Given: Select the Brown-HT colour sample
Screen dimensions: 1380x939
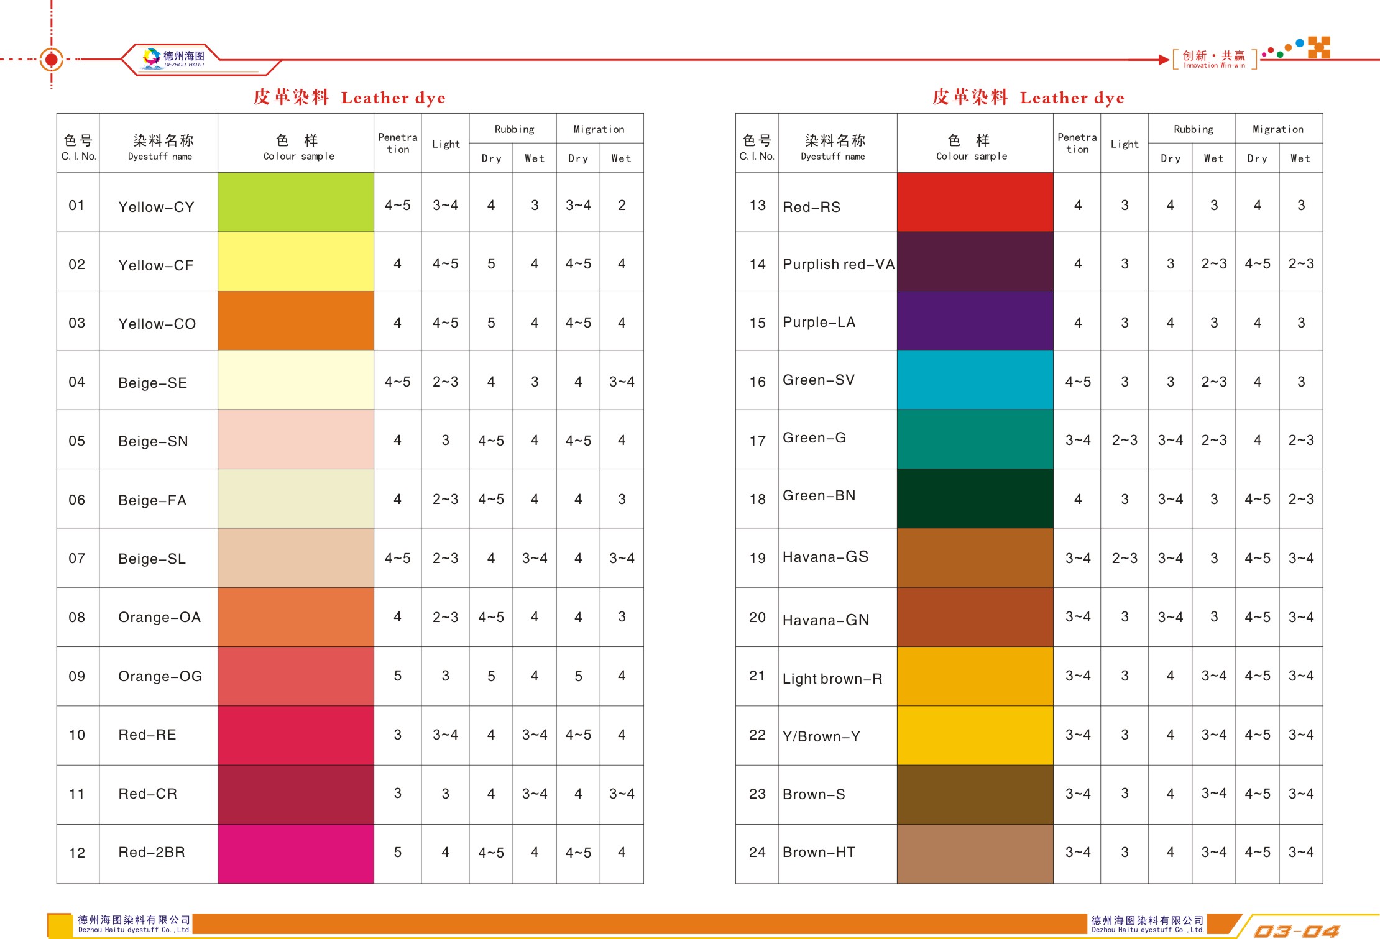Looking at the screenshot, I should click(x=975, y=854).
